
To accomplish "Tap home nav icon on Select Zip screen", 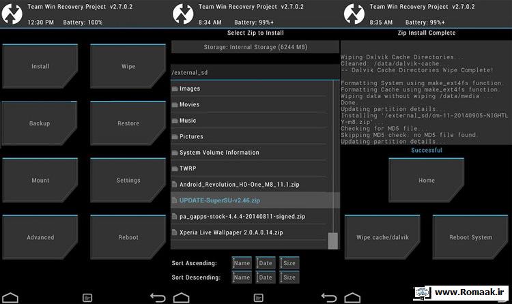I will (181, 298).
